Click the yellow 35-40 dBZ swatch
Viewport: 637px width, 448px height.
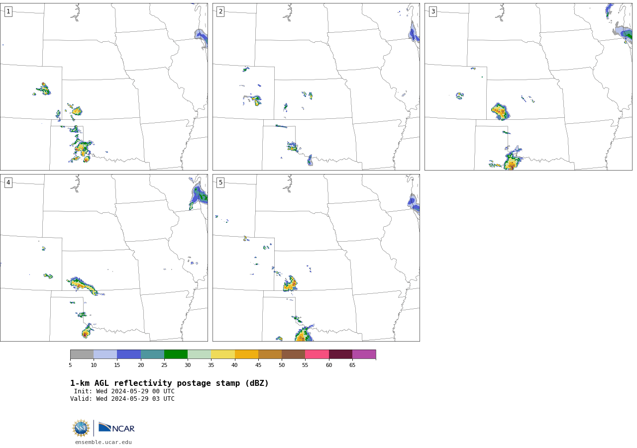point(223,355)
